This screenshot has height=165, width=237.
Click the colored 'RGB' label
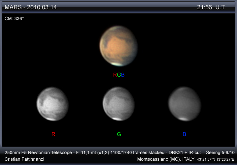coord(119,75)
